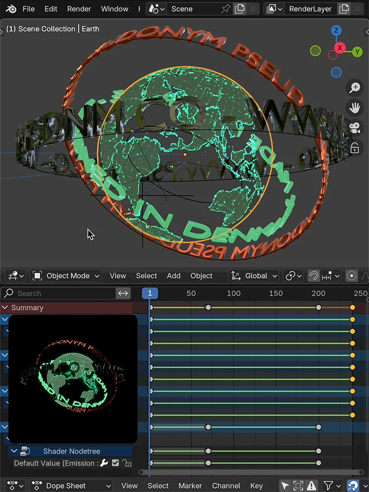
Task: Select Default Value (Emission channel
Action: (56, 463)
